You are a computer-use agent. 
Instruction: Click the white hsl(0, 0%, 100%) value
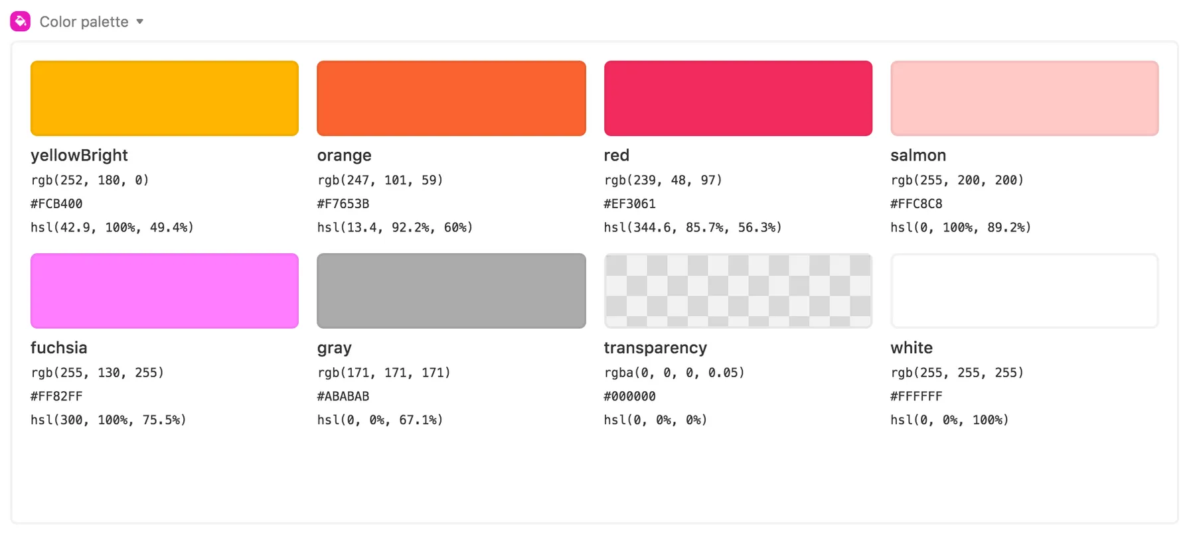pyautogui.click(x=949, y=420)
